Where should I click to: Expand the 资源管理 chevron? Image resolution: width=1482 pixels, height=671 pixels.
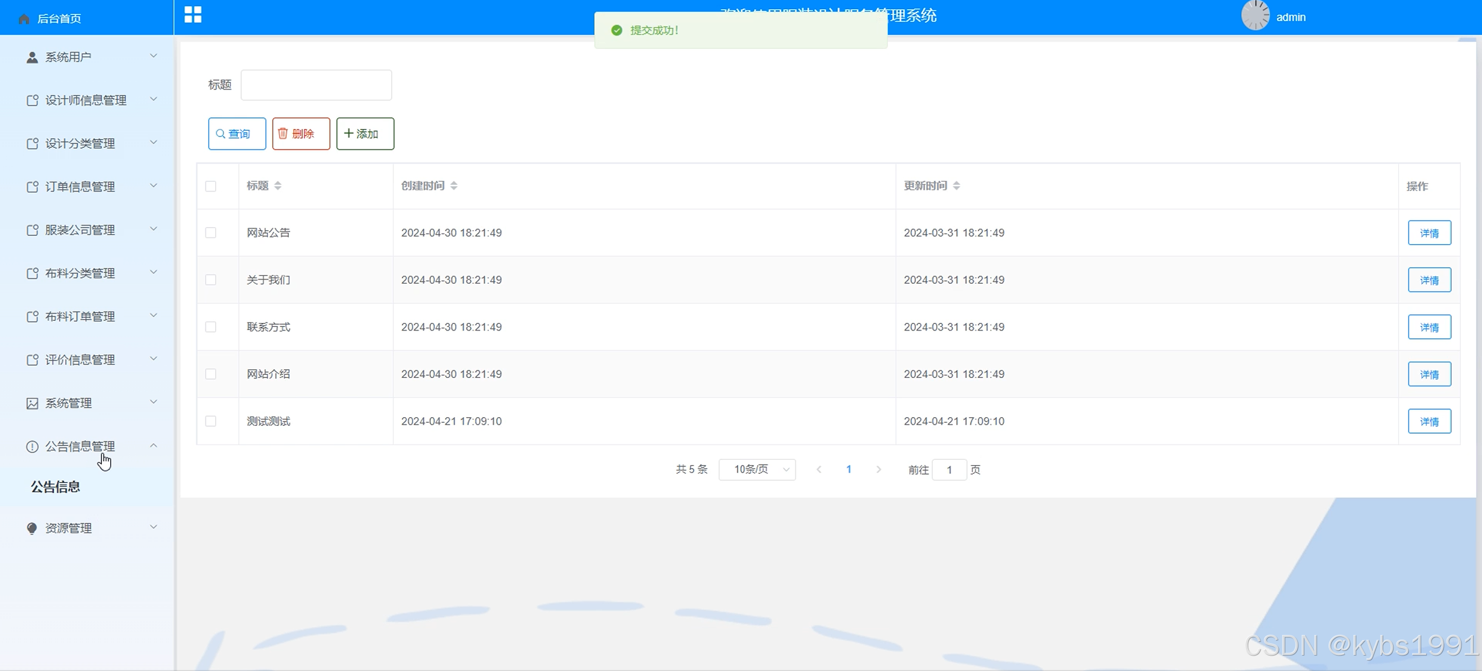(153, 527)
